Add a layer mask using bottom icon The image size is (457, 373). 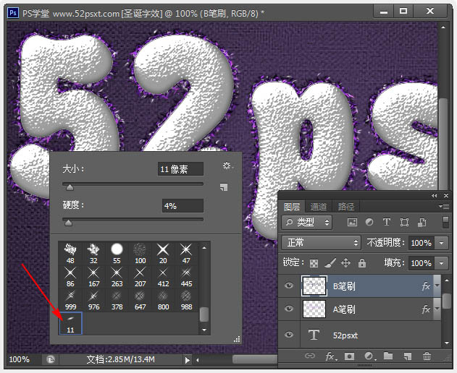point(349,356)
